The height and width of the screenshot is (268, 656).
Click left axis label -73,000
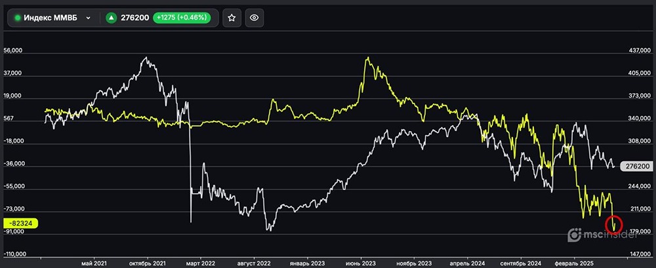[x=13, y=208]
